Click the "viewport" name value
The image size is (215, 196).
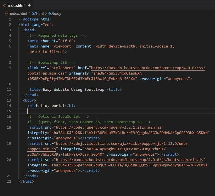tap(63, 46)
